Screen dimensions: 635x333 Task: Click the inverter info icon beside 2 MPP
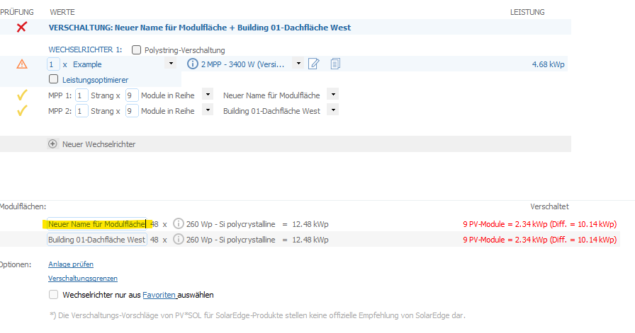[x=192, y=64]
